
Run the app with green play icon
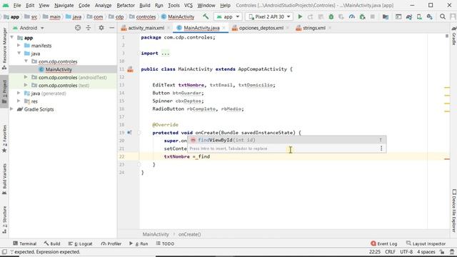click(300, 16)
